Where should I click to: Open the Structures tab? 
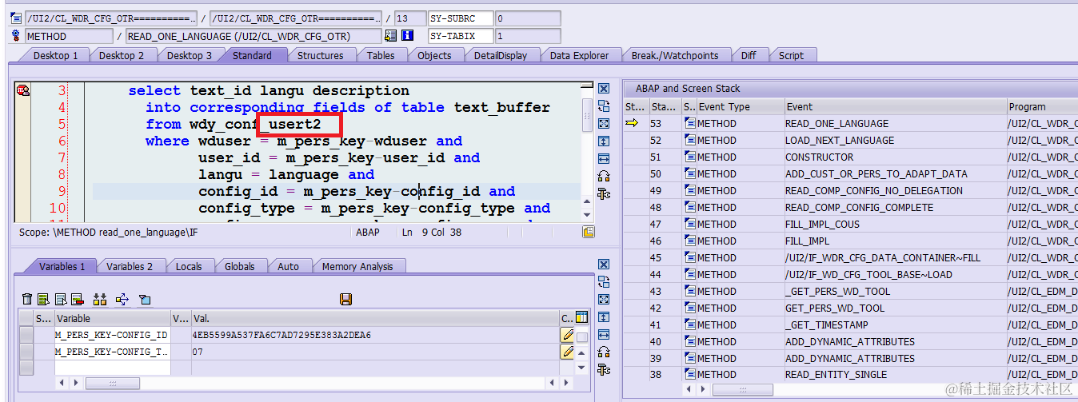tap(320, 55)
